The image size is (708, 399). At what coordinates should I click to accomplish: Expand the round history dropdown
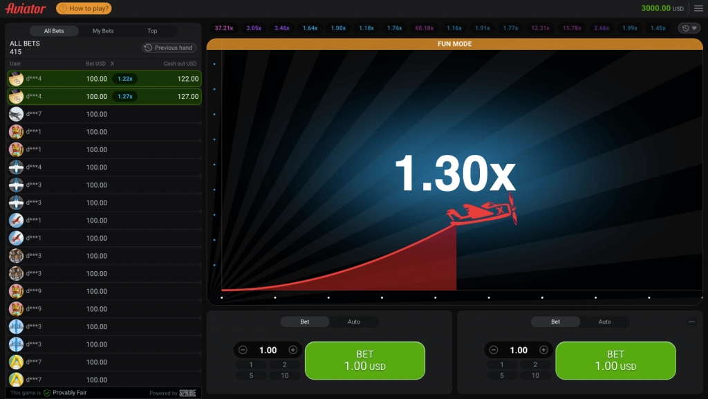[689, 28]
